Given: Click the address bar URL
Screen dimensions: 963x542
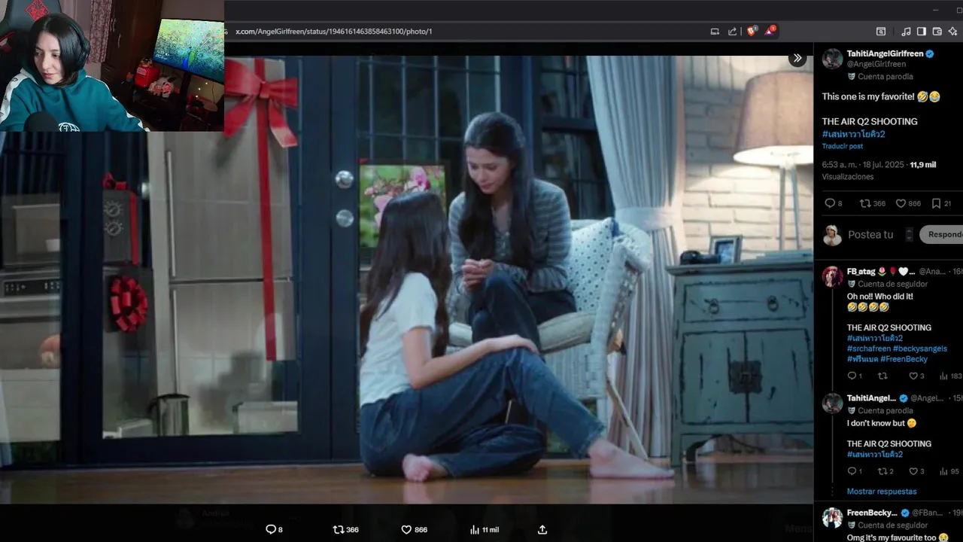Looking at the screenshot, I should click(334, 32).
